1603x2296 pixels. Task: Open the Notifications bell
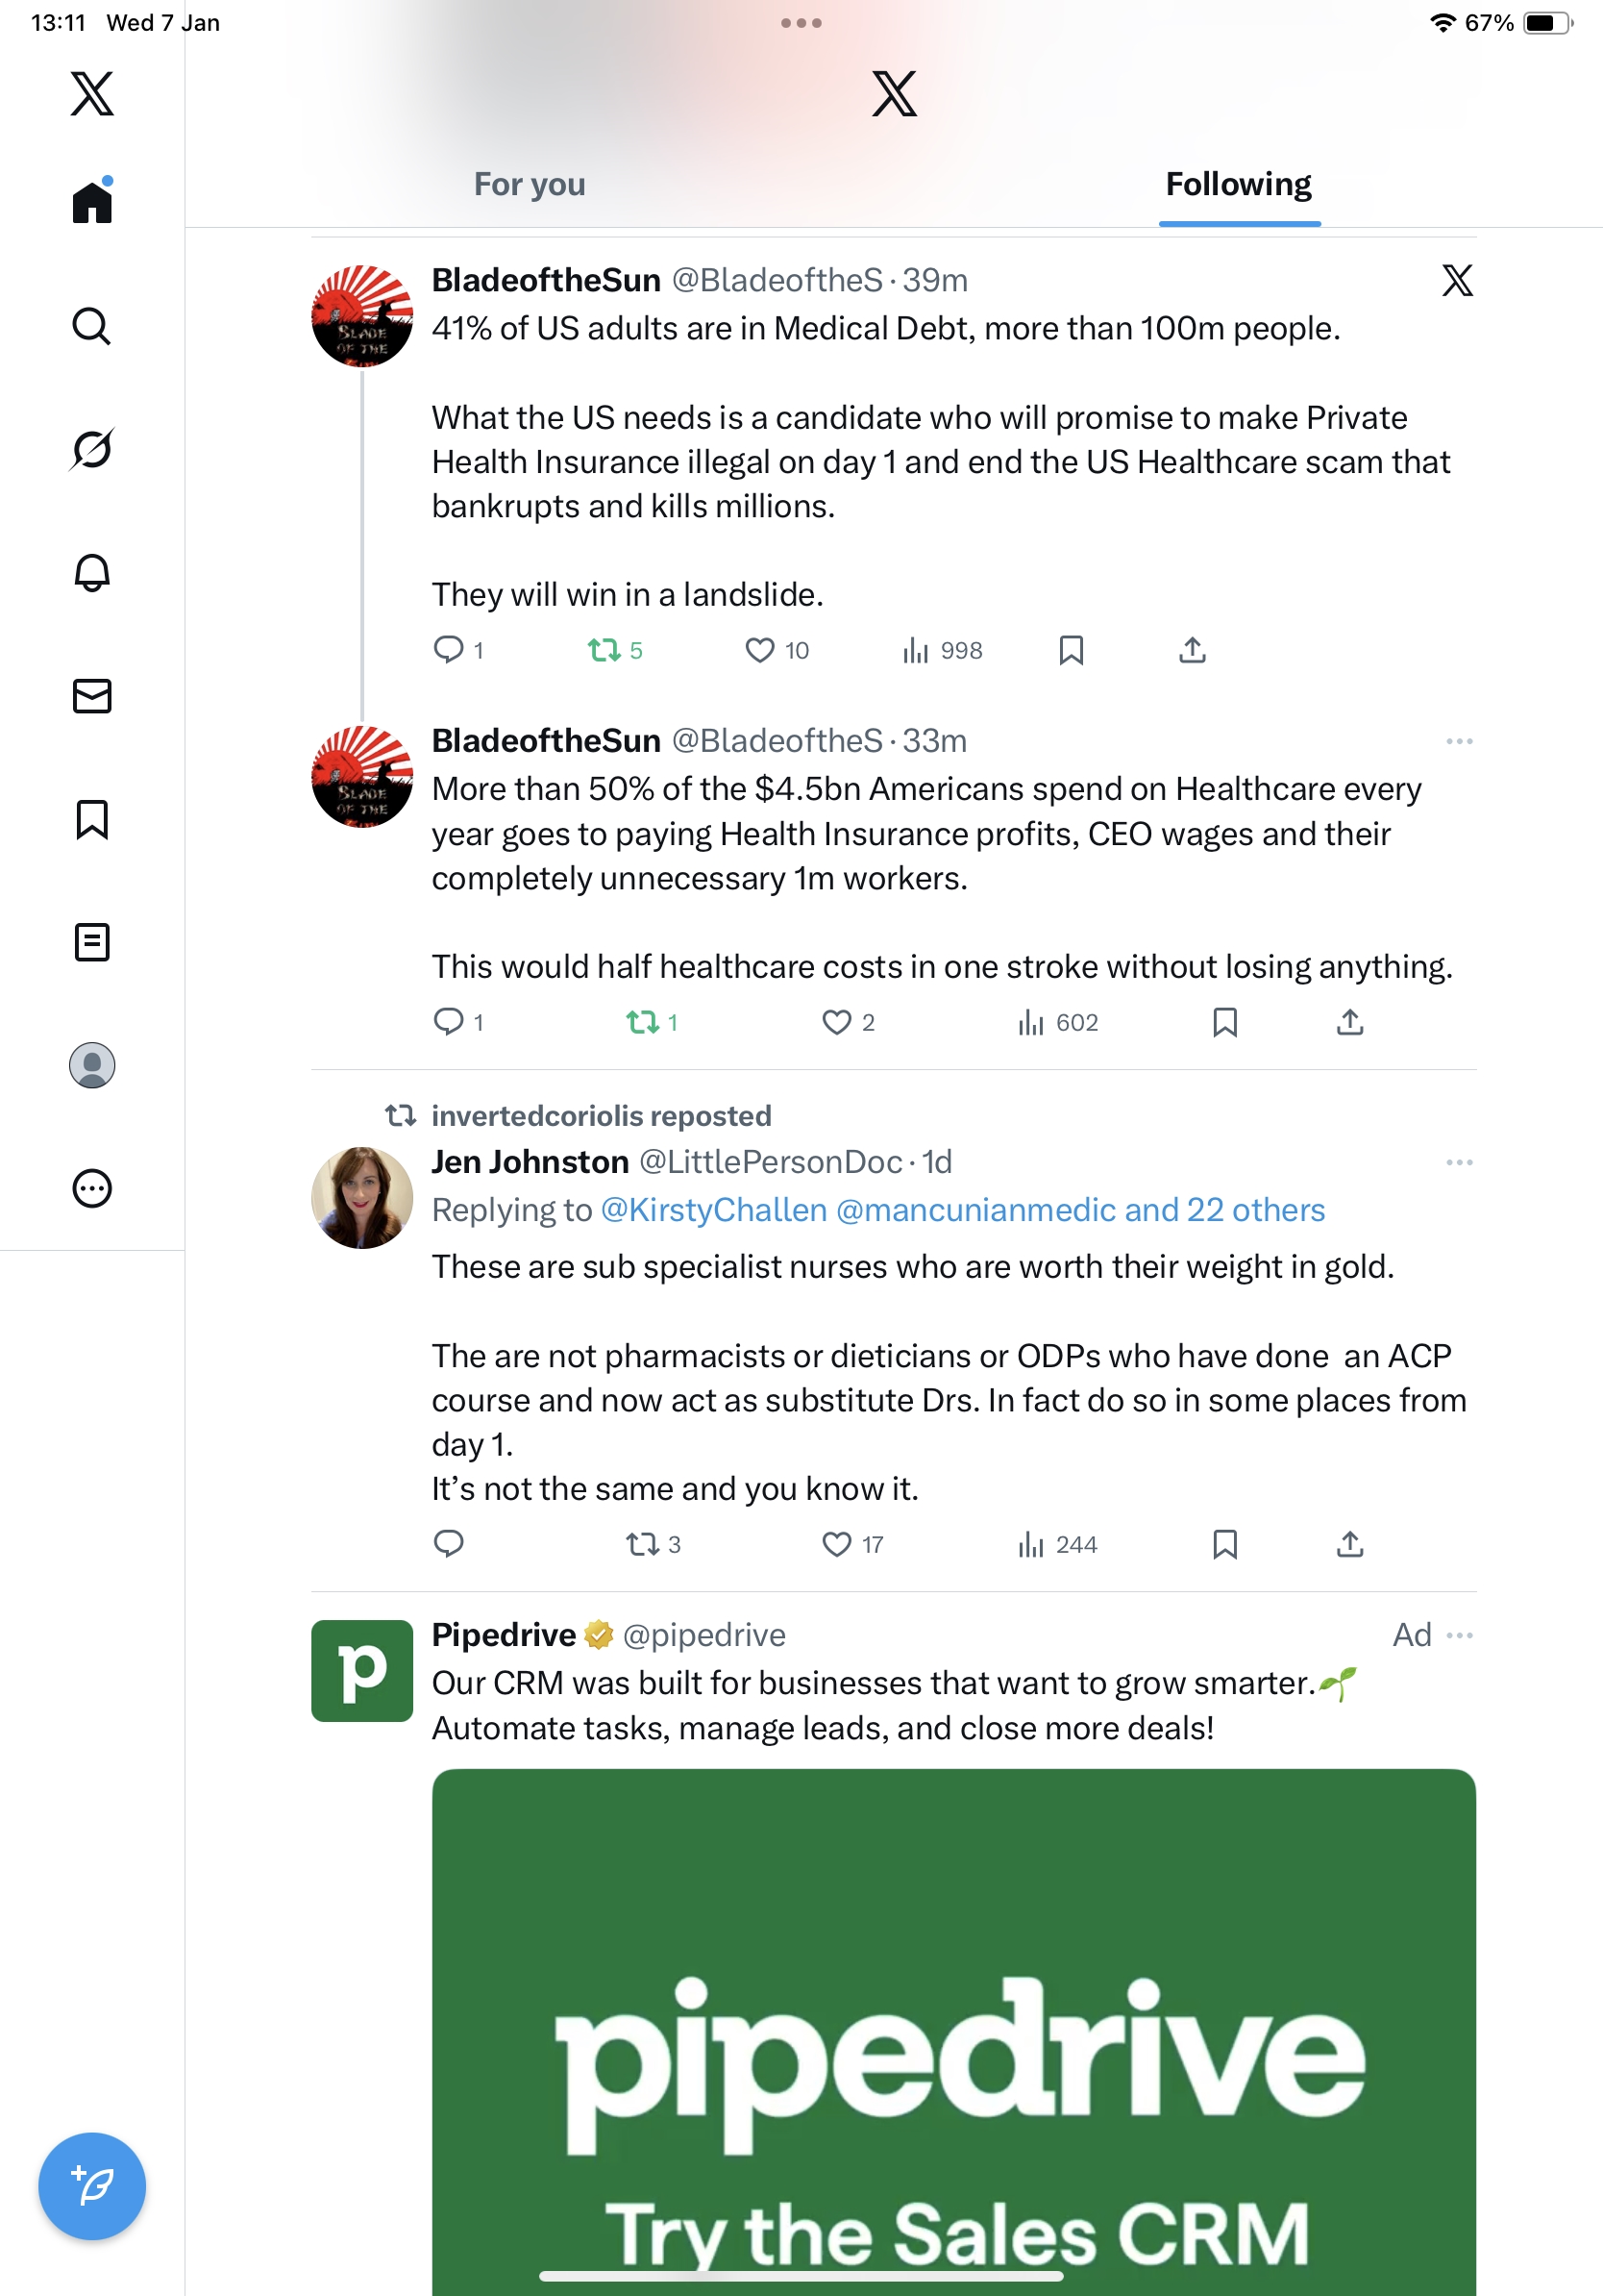coord(92,572)
